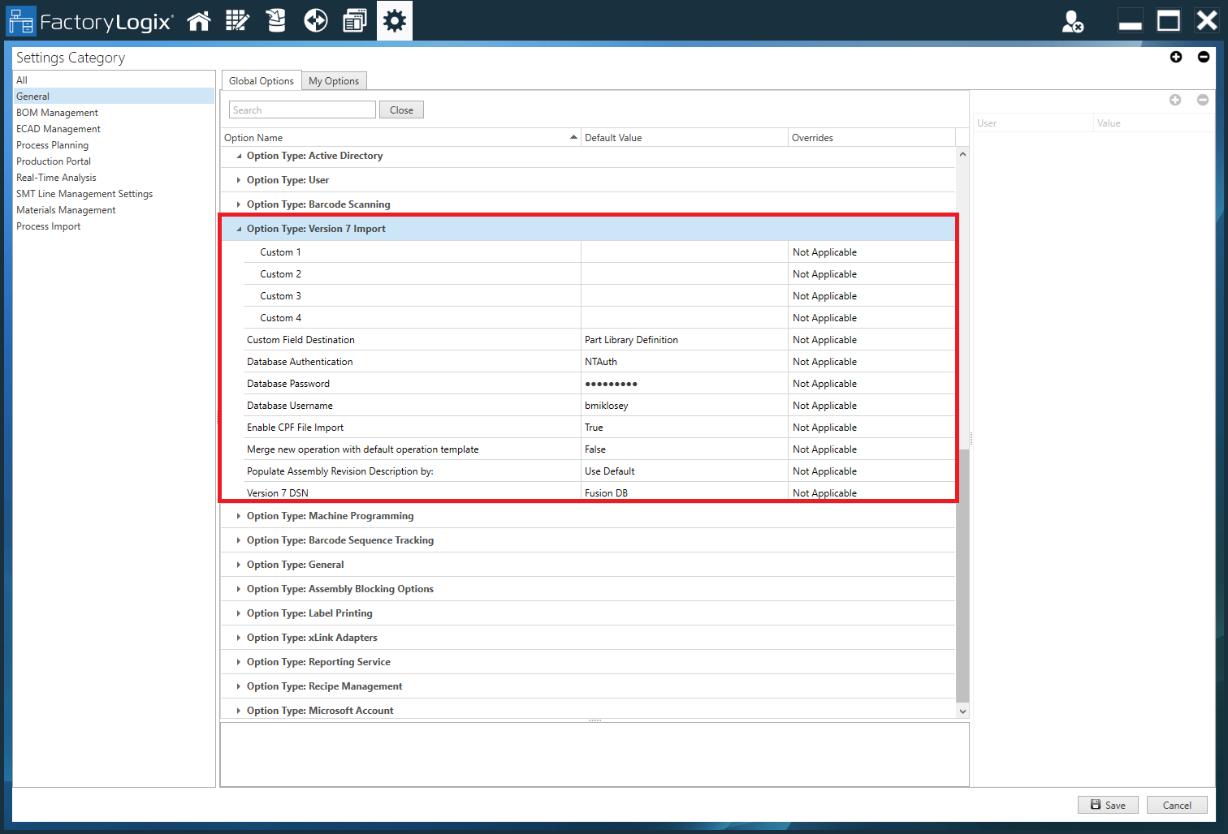The width and height of the screenshot is (1228, 834).
Task: Select Materials Management in Settings Category
Action: pyautogui.click(x=66, y=209)
